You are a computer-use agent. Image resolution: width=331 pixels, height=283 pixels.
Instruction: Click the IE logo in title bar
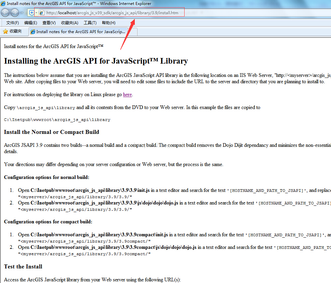point(3,4)
